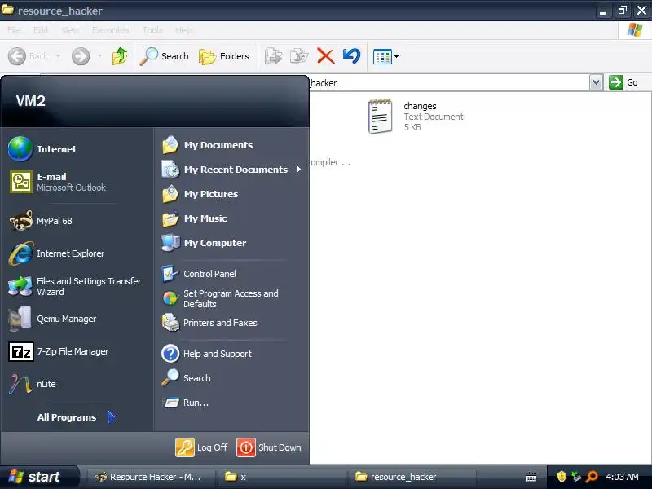Screen dimensions: 652x489
Task: Click the Copy To toolbar icon
Action: click(299, 56)
